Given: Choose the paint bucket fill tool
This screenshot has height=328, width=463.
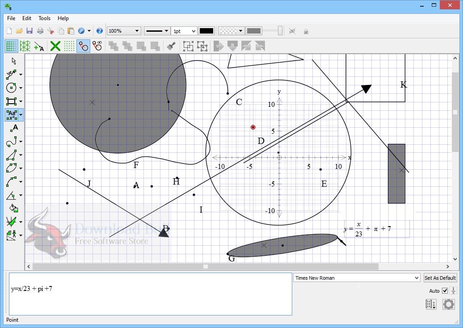Looking at the screenshot, I should point(13,208).
